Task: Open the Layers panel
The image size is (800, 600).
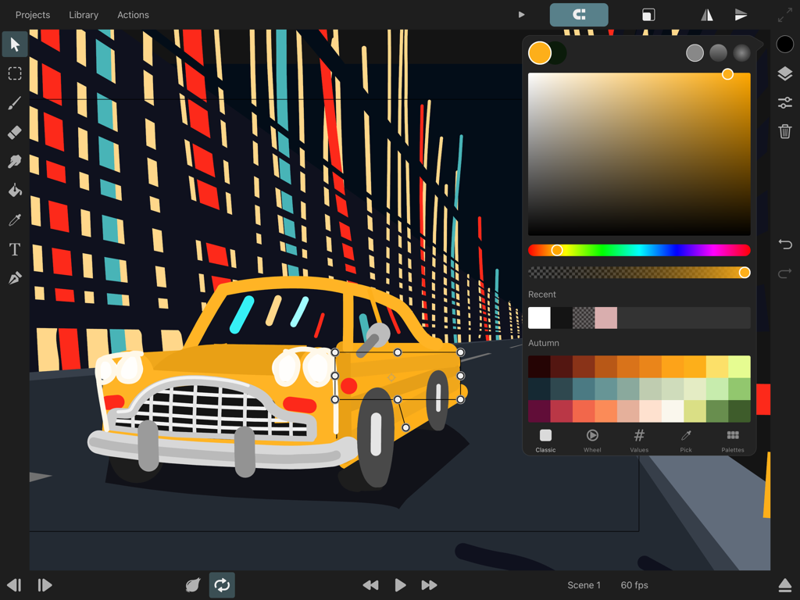Action: click(785, 73)
